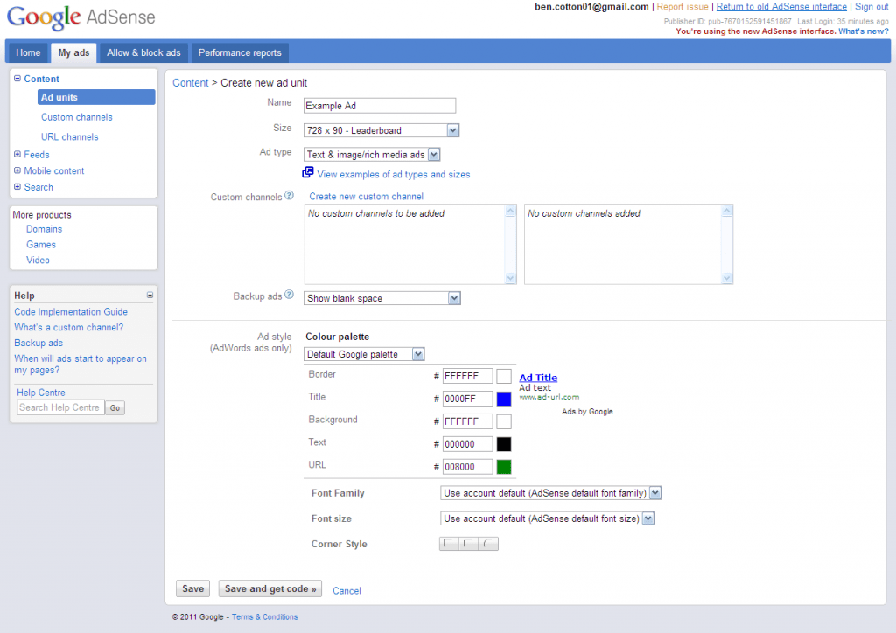Screen dimensions: 896x633
Task: Switch to the Allow & block ads tab
Action: point(143,52)
